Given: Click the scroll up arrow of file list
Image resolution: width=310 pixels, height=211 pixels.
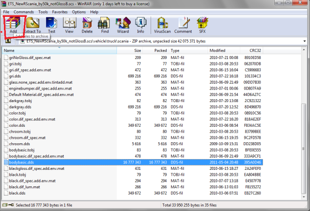Looking at the screenshot, I should 304,49.
